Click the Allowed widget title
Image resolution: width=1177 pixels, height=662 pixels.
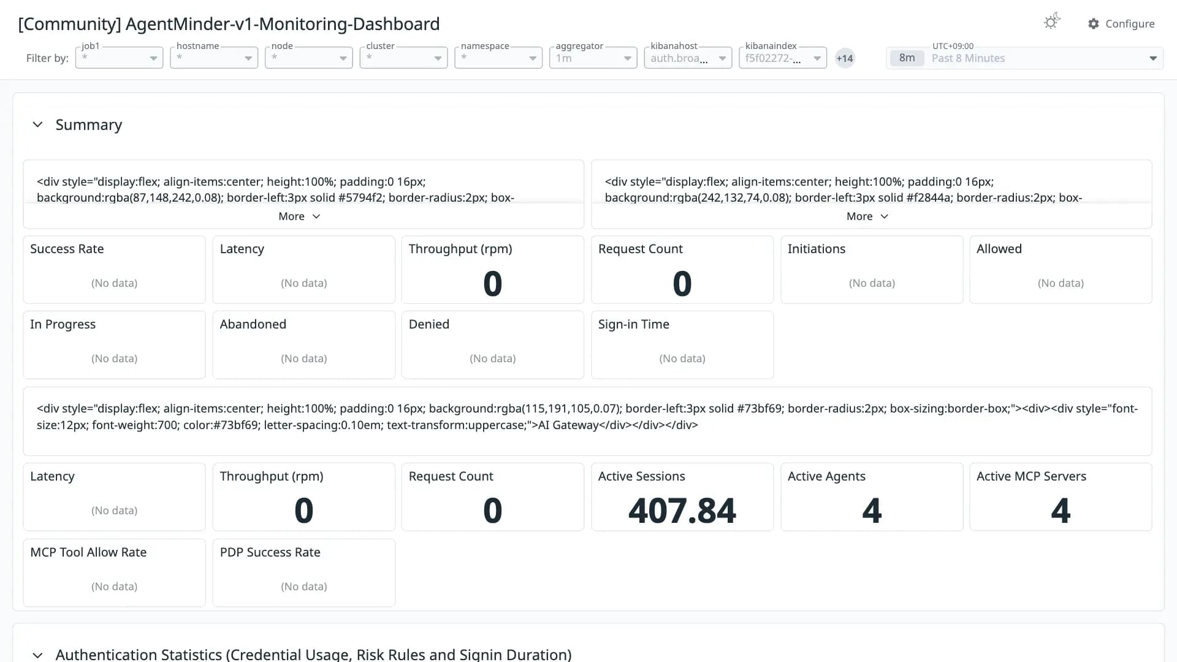(x=999, y=249)
